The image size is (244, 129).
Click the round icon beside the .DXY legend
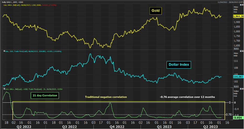point(4,51)
